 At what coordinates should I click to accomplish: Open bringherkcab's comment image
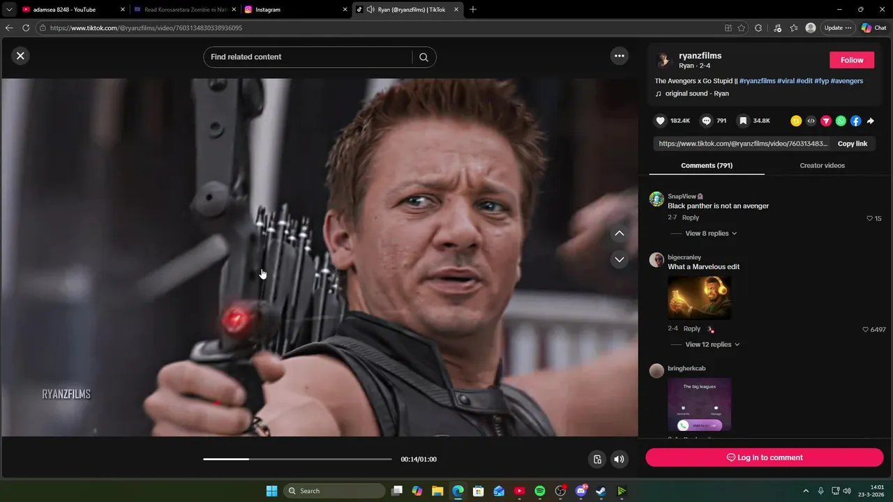coord(700,405)
